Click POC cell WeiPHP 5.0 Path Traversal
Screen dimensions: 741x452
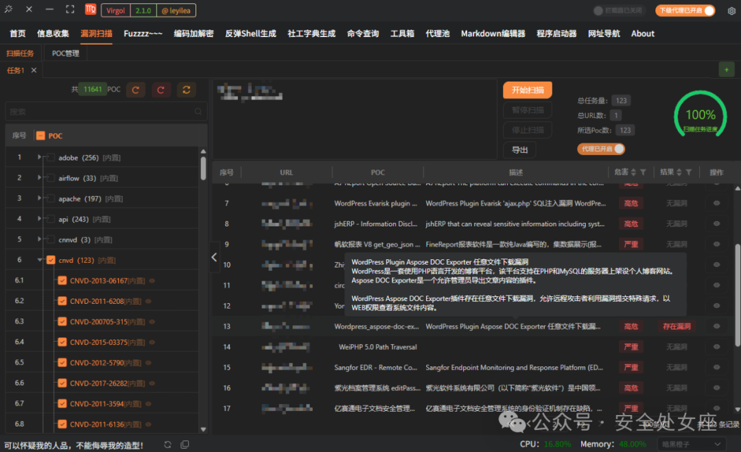(x=377, y=346)
